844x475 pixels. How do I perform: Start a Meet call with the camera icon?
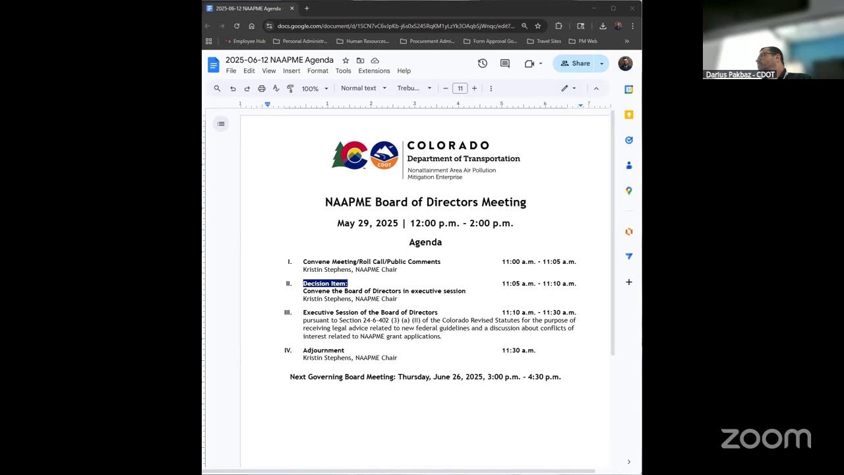tap(529, 63)
